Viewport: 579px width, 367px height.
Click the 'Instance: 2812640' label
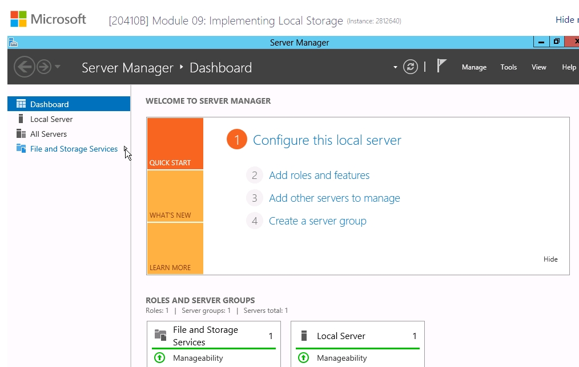pos(373,21)
